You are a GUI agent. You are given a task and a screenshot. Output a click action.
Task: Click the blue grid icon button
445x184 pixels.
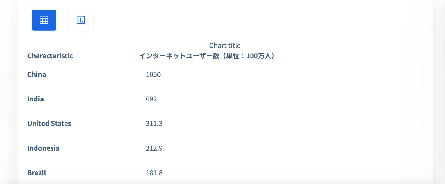(x=44, y=20)
